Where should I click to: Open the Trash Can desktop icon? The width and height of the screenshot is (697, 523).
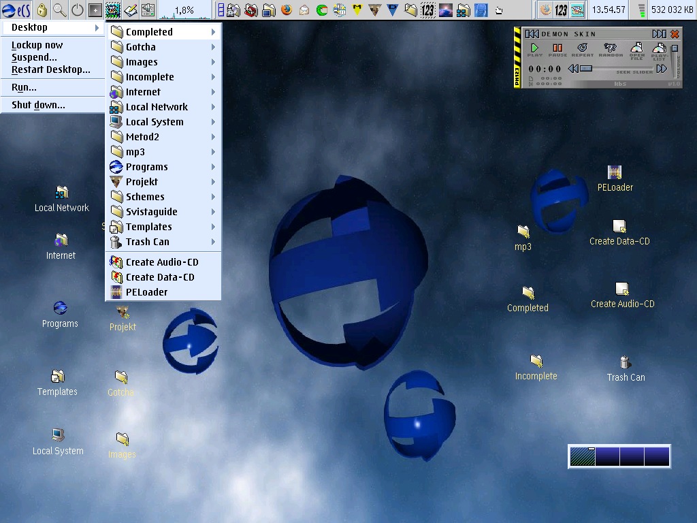pos(625,363)
